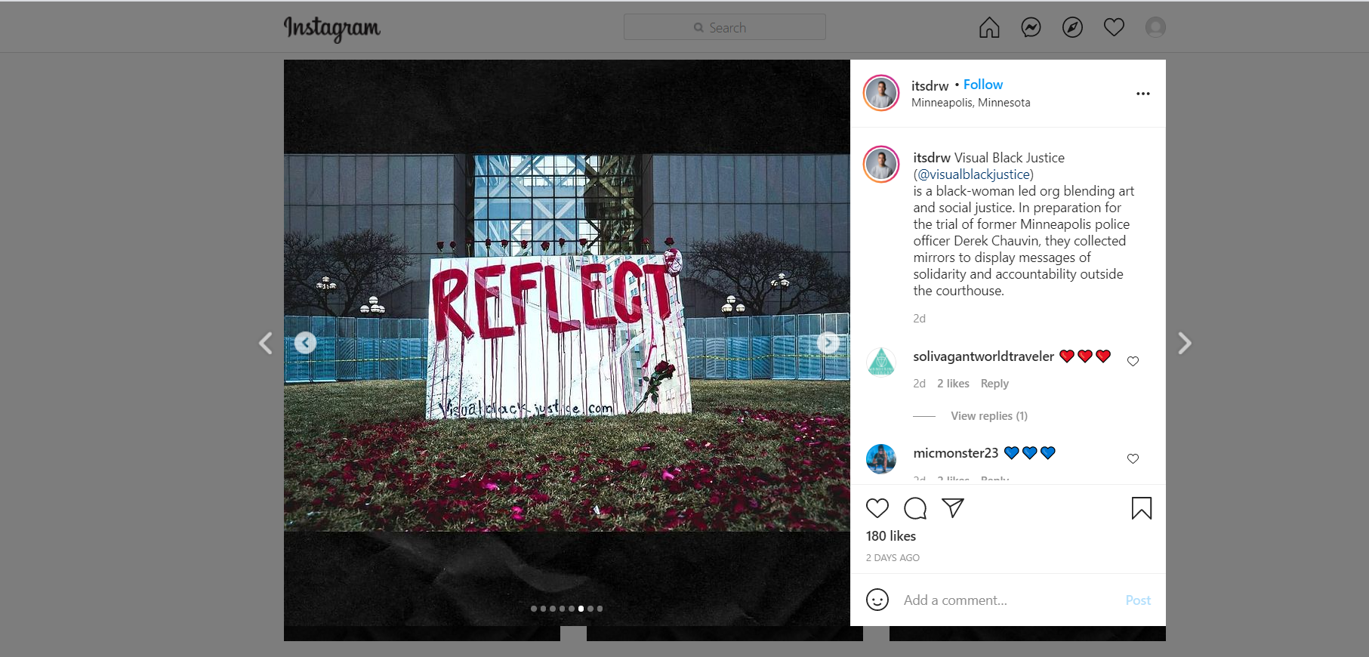Expand View replies (1)
This screenshot has width=1369, height=657.
point(988,416)
